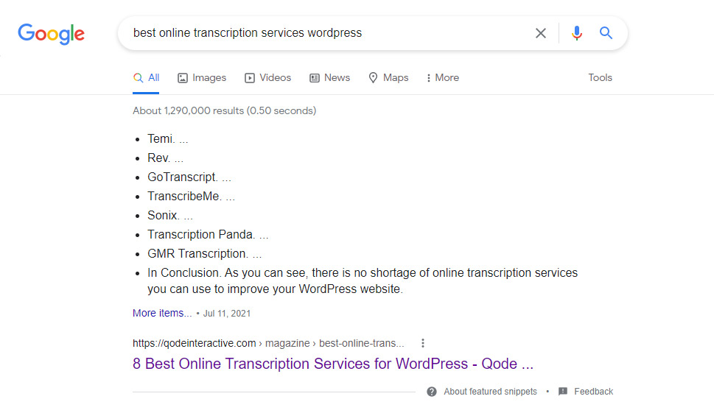Open the News results tab
The image size is (714, 413).
329,77
